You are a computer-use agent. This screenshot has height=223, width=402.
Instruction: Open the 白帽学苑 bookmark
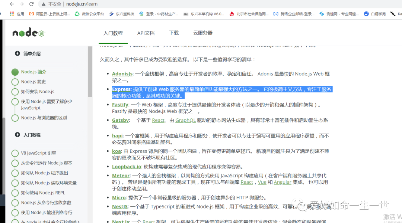(375, 14)
